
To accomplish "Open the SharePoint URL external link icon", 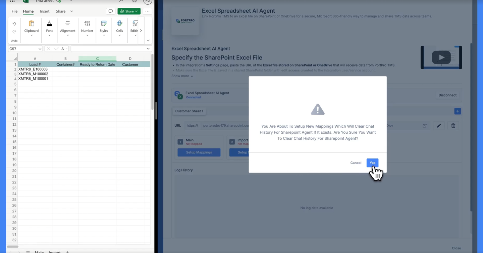I will pos(425,126).
